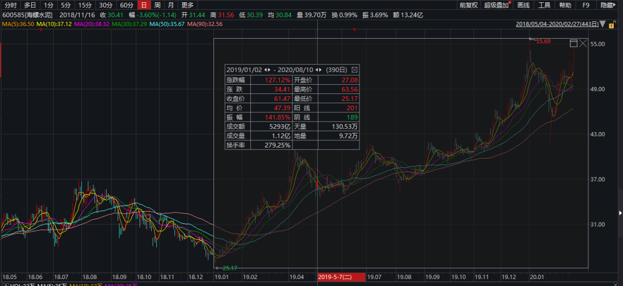Toggle 前复权 price adjustment

pos(468,5)
